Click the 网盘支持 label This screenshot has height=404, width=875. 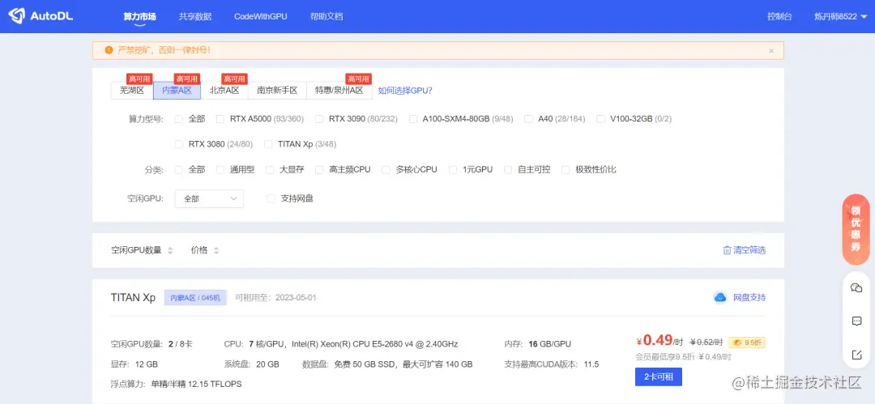tap(749, 297)
